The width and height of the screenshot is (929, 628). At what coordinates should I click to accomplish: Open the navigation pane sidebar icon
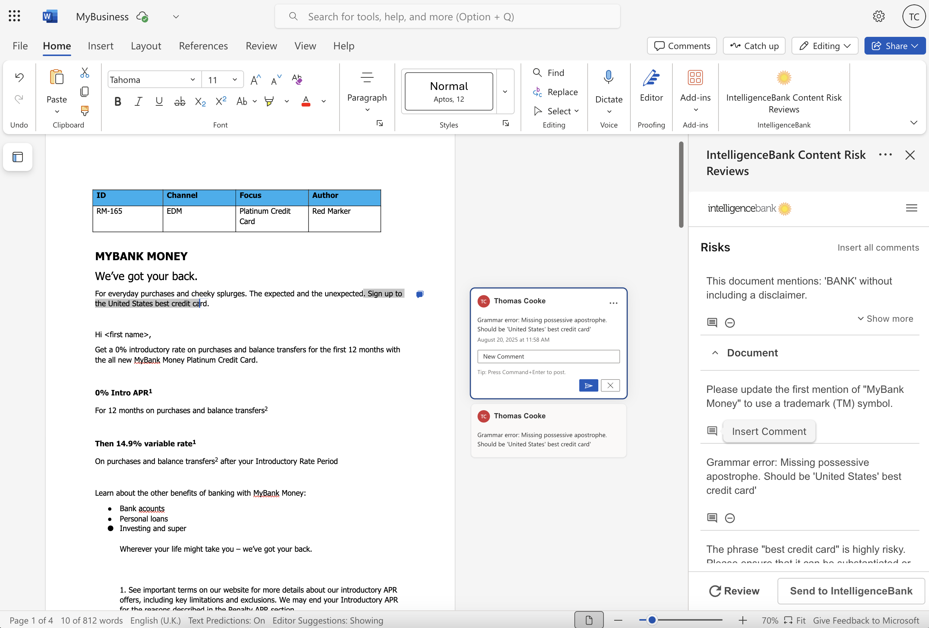[x=18, y=157]
